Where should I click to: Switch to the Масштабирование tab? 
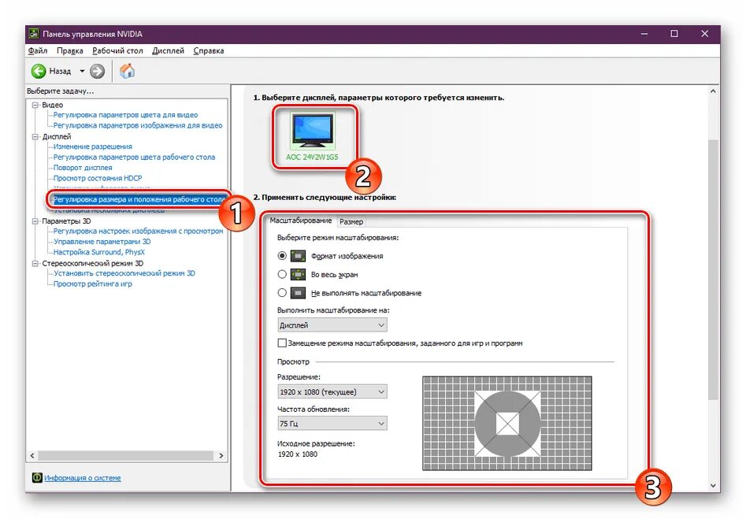click(301, 221)
